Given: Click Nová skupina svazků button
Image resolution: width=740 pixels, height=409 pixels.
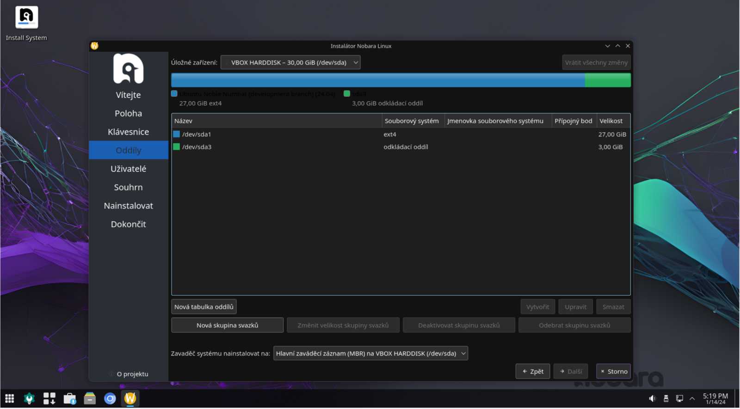Looking at the screenshot, I should 227,325.
